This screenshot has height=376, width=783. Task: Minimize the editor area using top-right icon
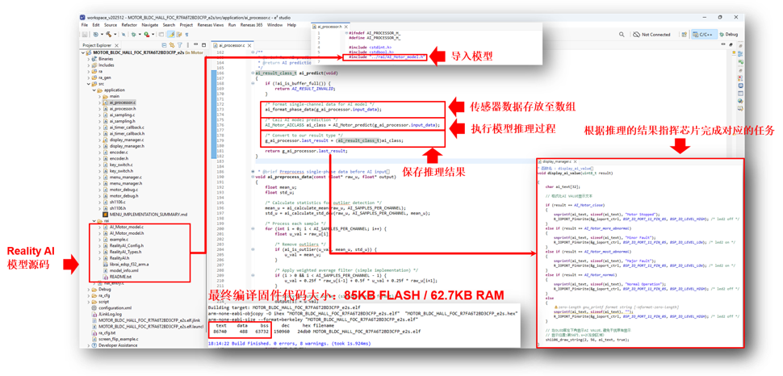723,44
